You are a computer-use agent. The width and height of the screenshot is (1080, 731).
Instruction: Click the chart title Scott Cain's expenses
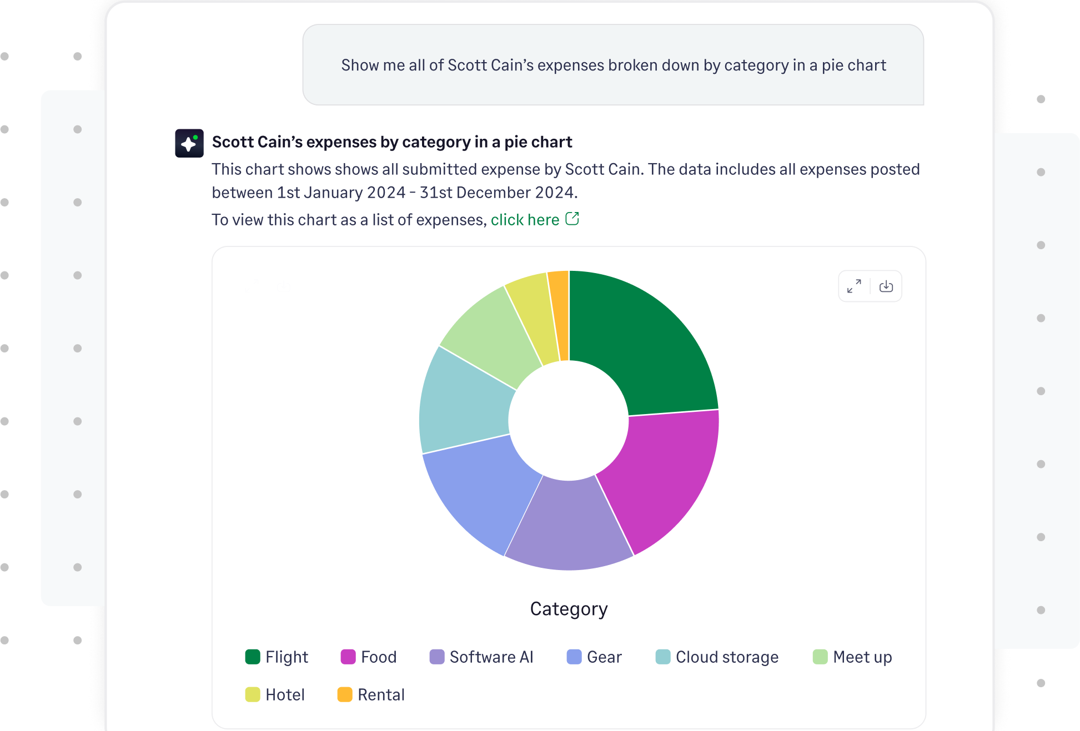(391, 142)
